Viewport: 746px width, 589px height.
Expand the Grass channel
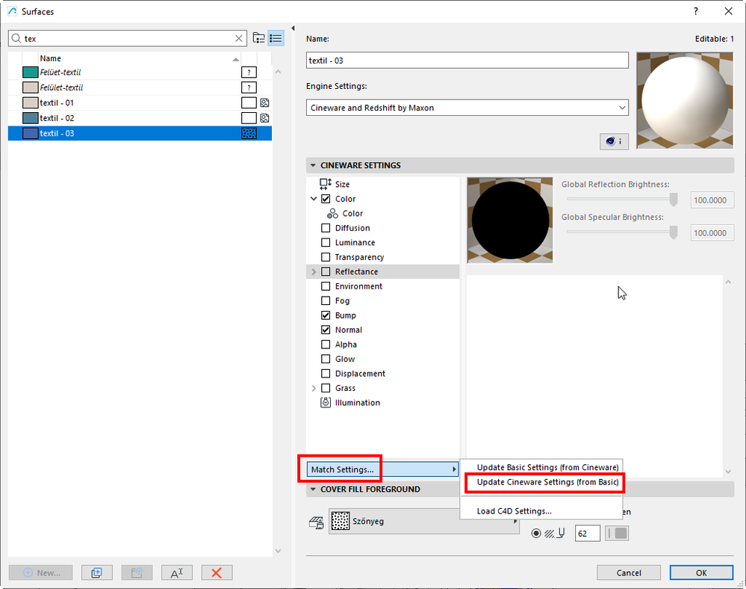tap(314, 388)
